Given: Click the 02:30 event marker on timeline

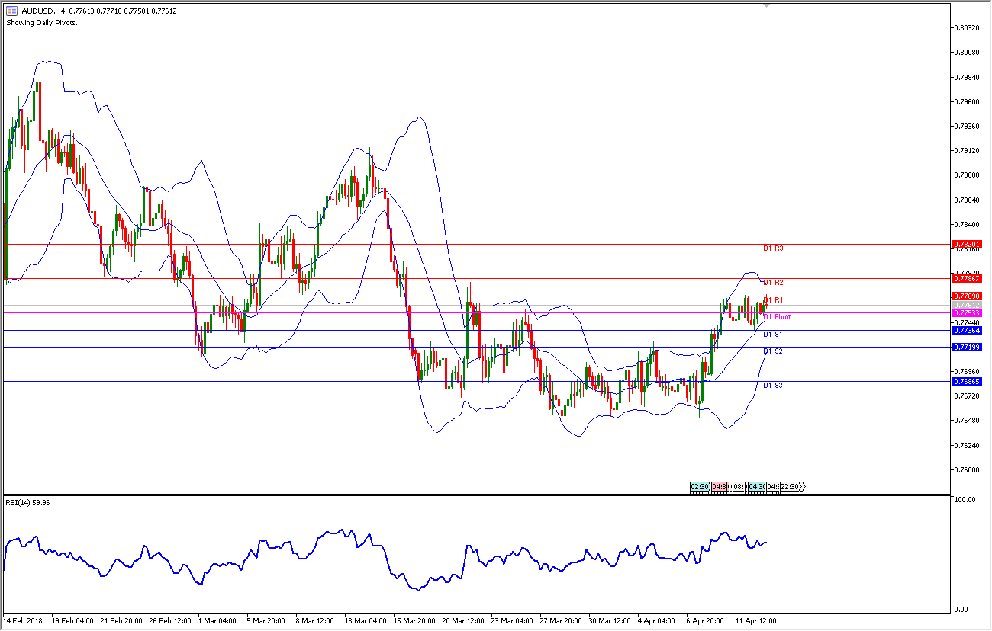Looking at the screenshot, I should point(699,486).
